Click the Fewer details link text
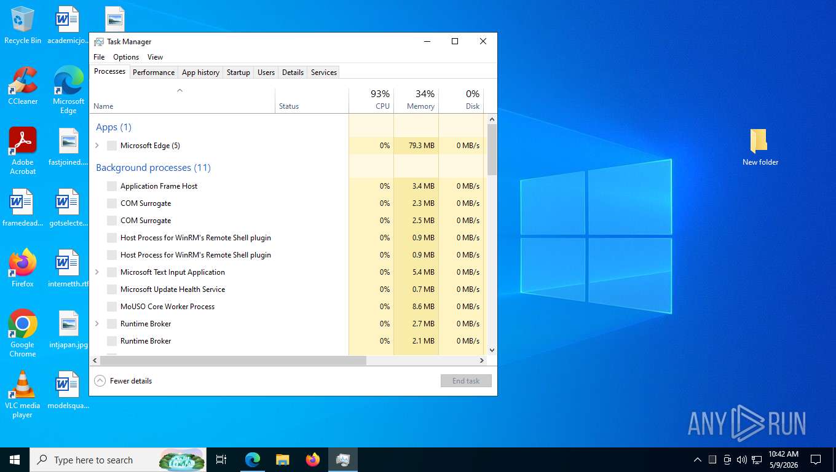Screen dimensions: 836x472 pos(131,381)
